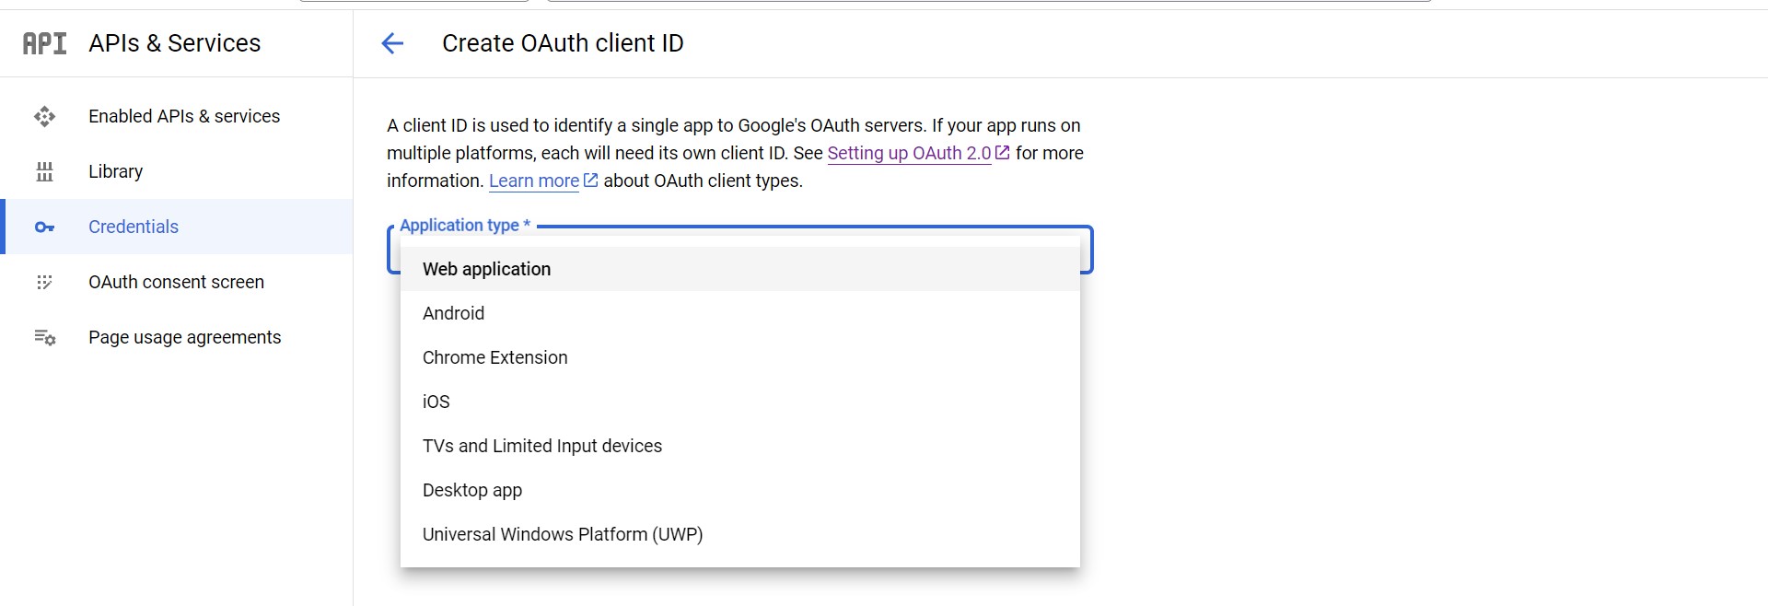Click the Create OAuth client ID title
This screenshot has width=1768, height=606.
point(563,43)
